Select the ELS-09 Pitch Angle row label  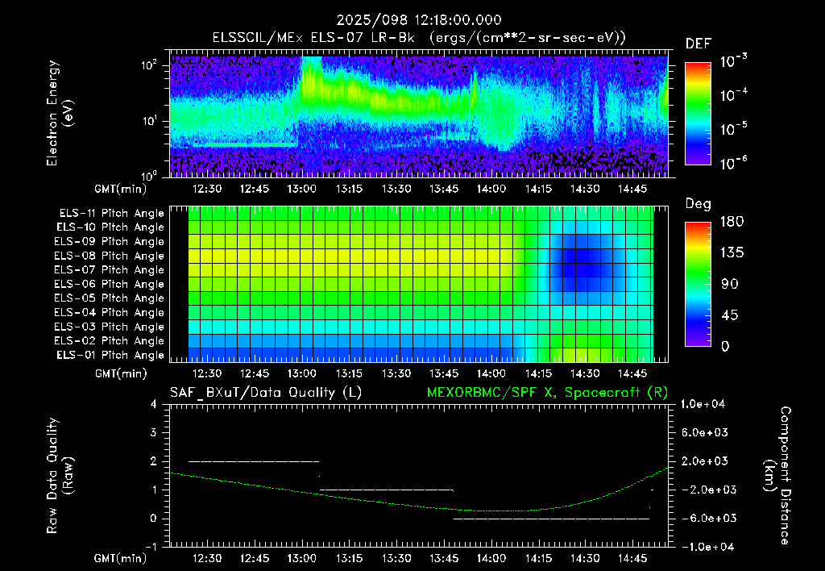(110, 242)
